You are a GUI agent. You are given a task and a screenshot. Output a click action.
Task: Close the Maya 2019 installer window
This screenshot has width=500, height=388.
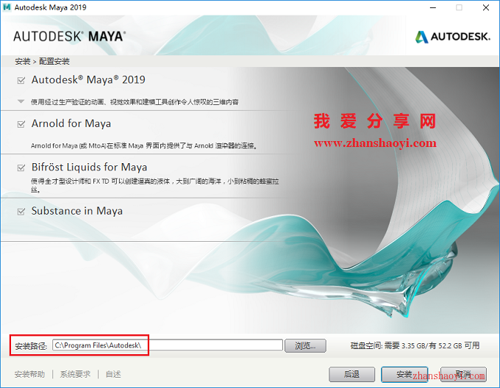[x=485, y=7]
